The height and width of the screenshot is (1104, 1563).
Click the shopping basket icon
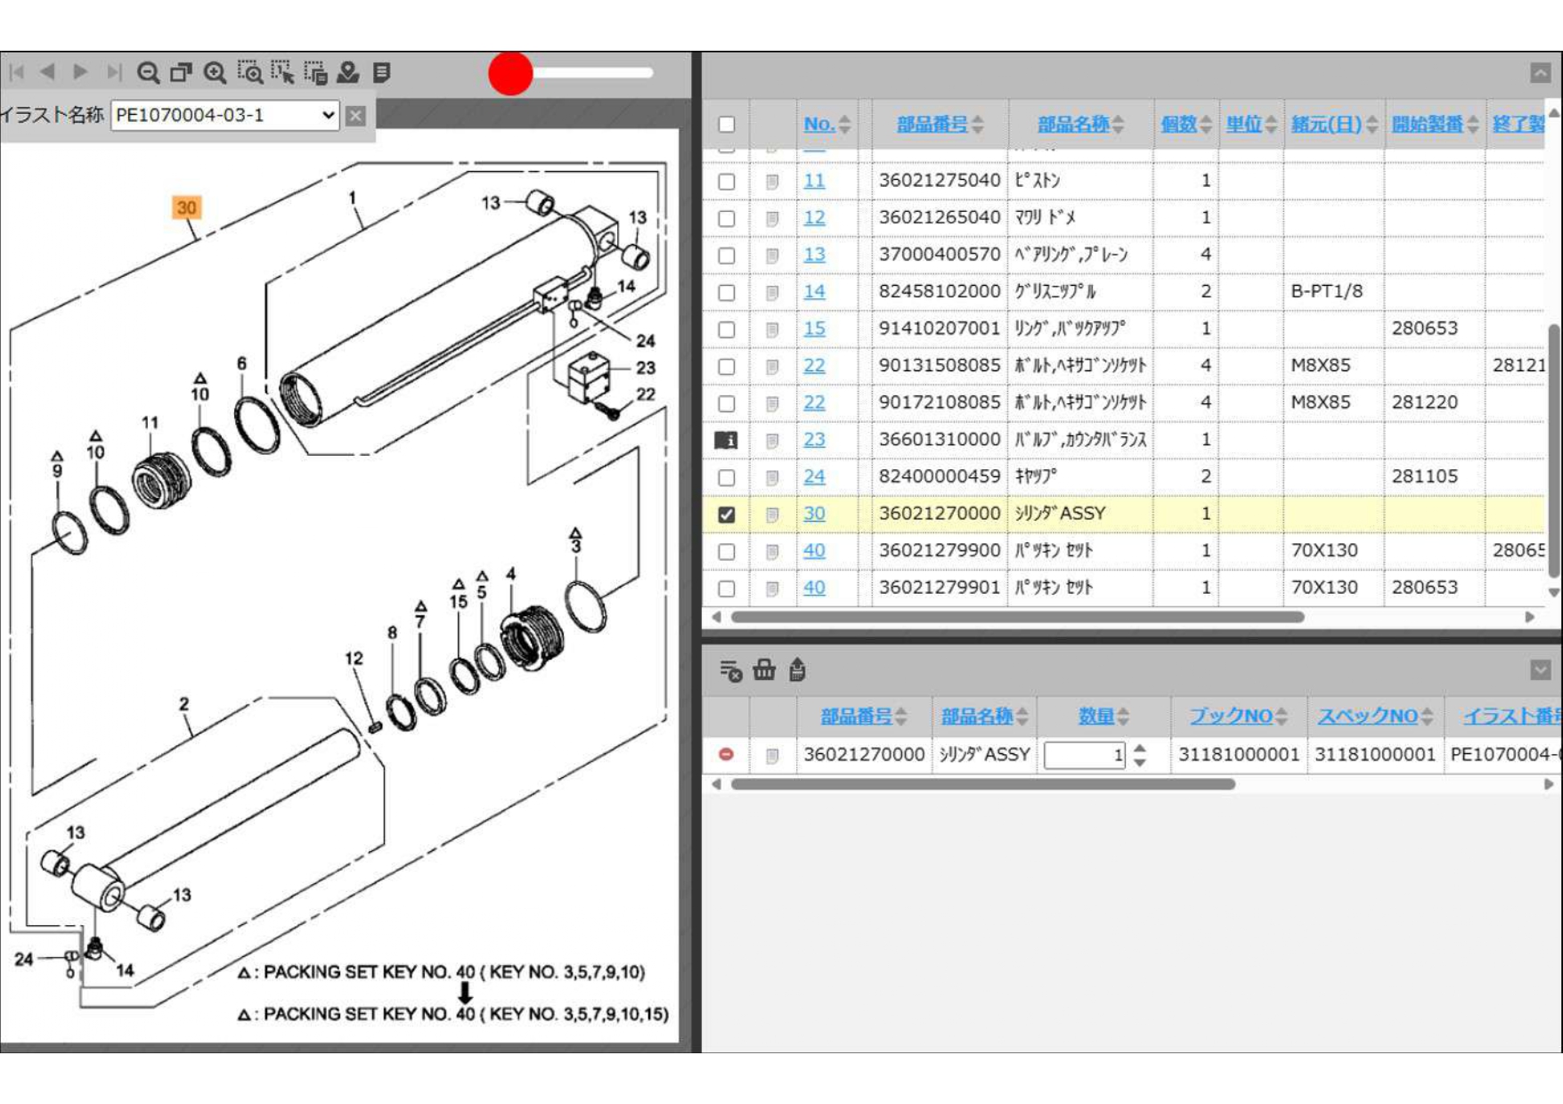coord(764,670)
